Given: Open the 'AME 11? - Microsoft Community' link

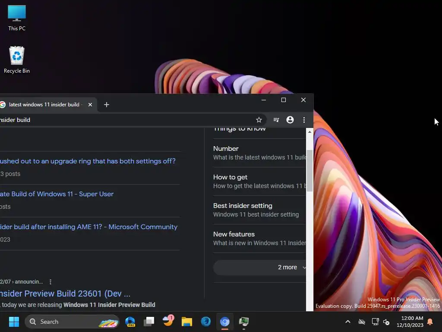Looking at the screenshot, I should click(88, 227).
